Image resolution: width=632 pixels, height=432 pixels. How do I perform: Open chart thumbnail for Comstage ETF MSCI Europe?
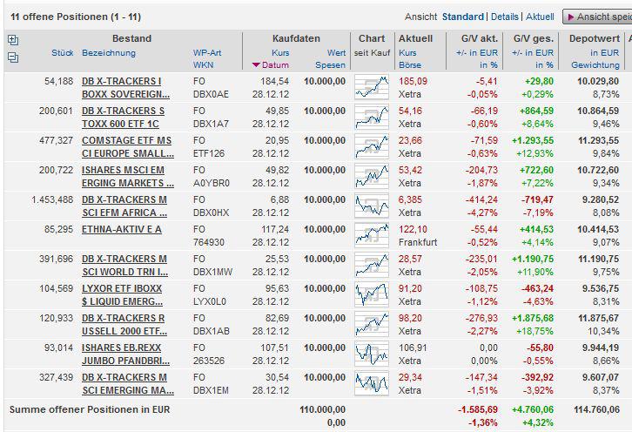[x=372, y=146]
